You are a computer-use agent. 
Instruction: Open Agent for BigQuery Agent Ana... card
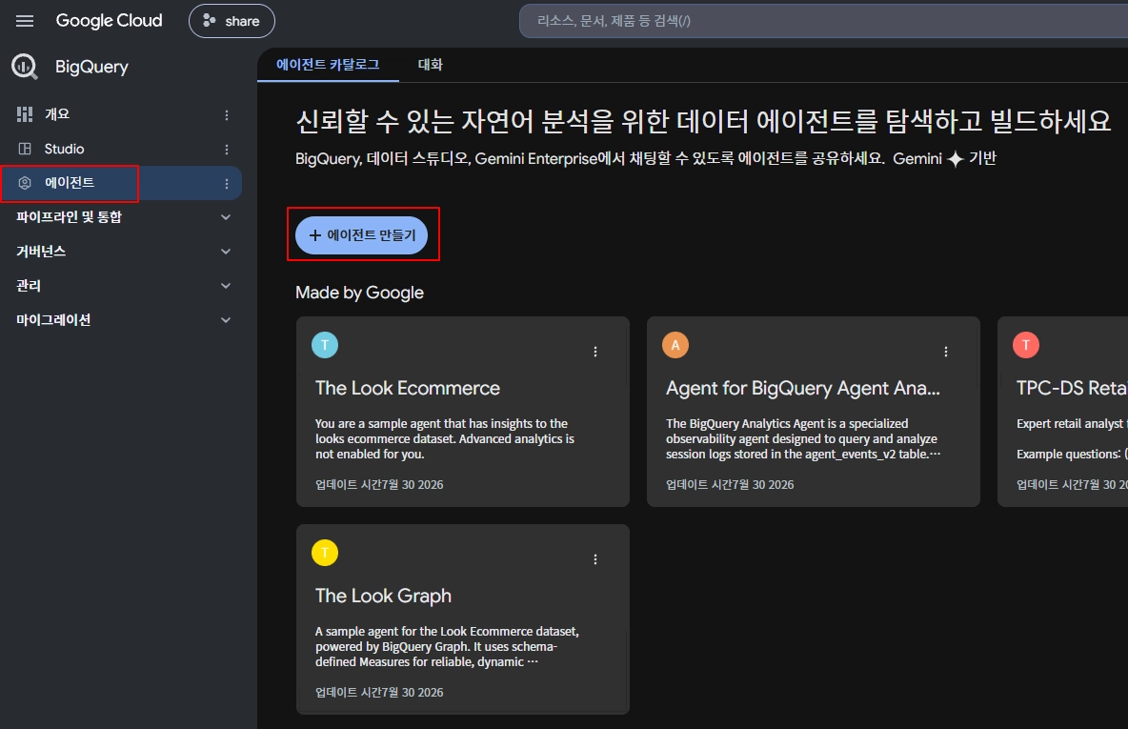(814, 412)
